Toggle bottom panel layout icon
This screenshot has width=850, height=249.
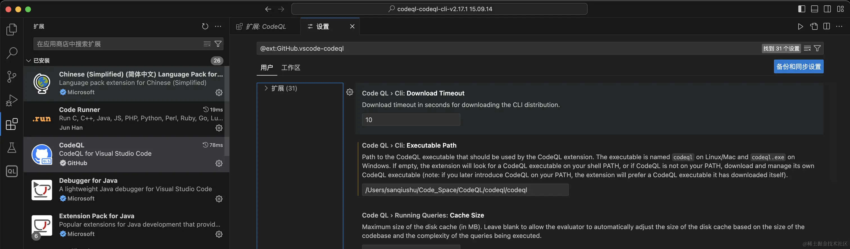click(814, 9)
